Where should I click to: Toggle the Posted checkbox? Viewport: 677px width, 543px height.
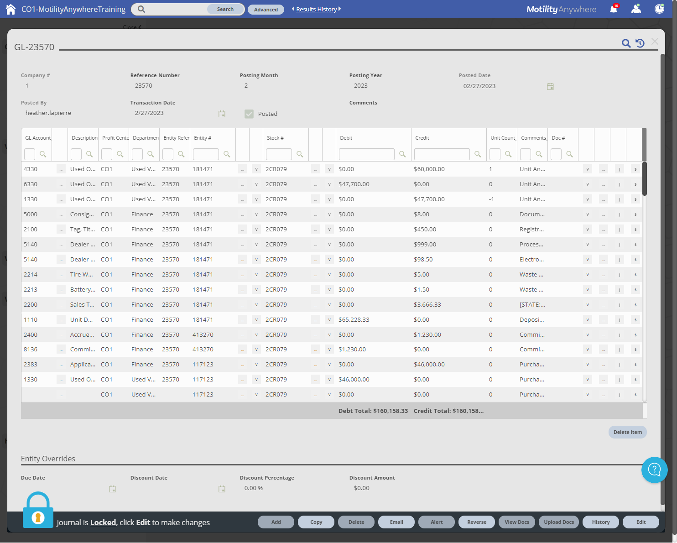coord(249,114)
